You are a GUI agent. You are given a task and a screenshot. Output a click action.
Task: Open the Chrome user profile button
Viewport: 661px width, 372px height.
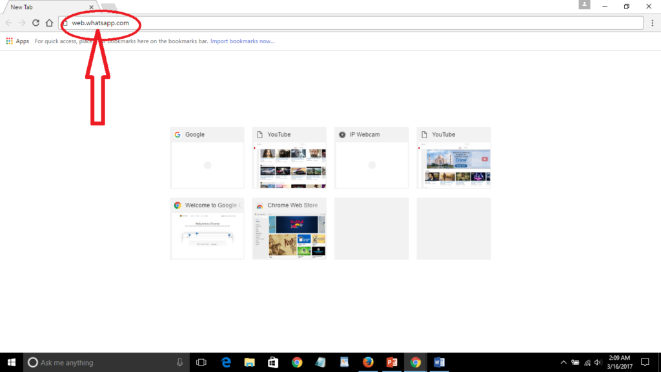(584, 5)
